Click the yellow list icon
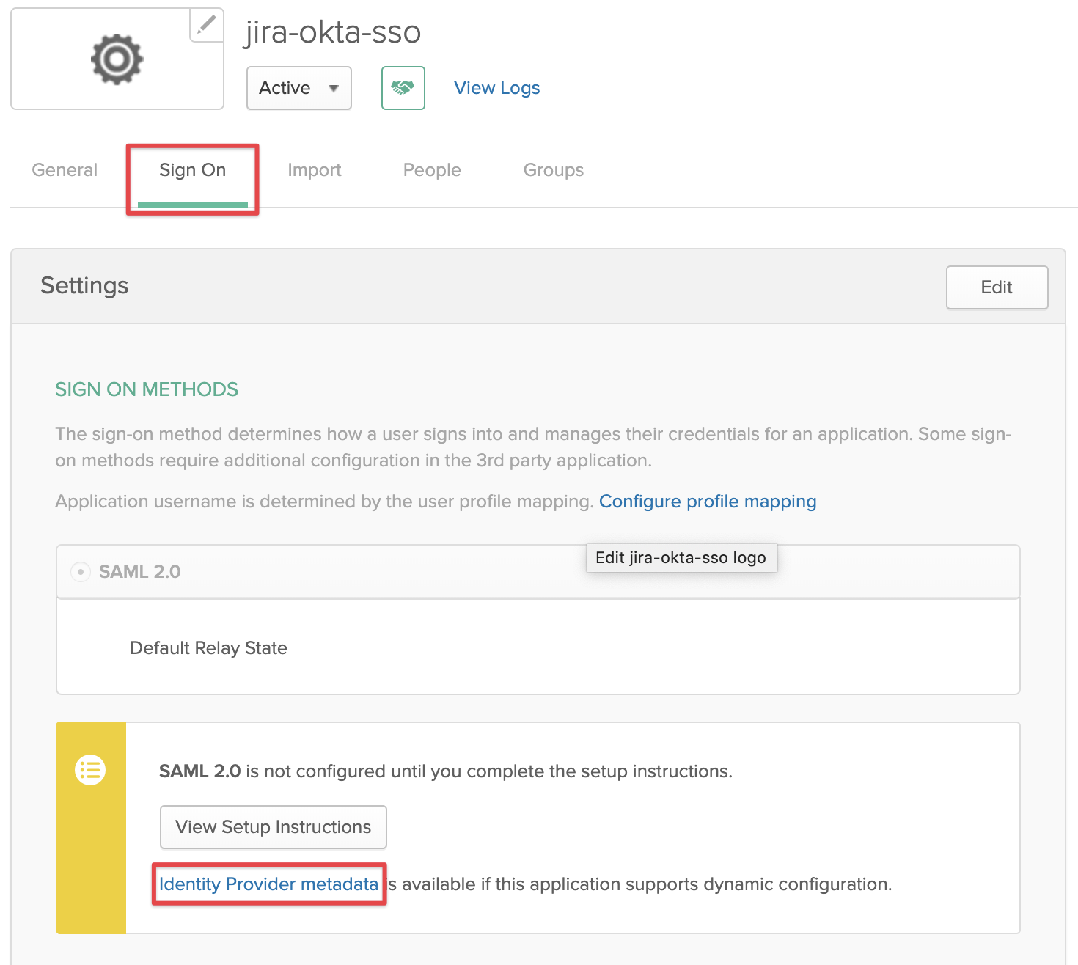 click(90, 770)
